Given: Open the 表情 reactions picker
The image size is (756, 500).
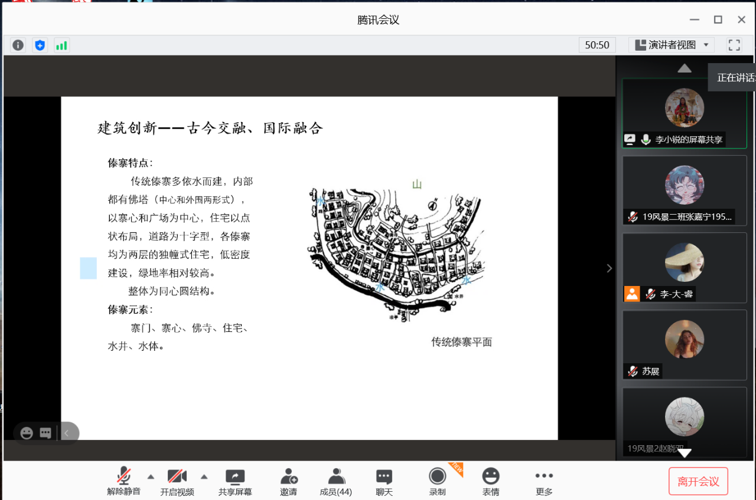Looking at the screenshot, I should [490, 481].
